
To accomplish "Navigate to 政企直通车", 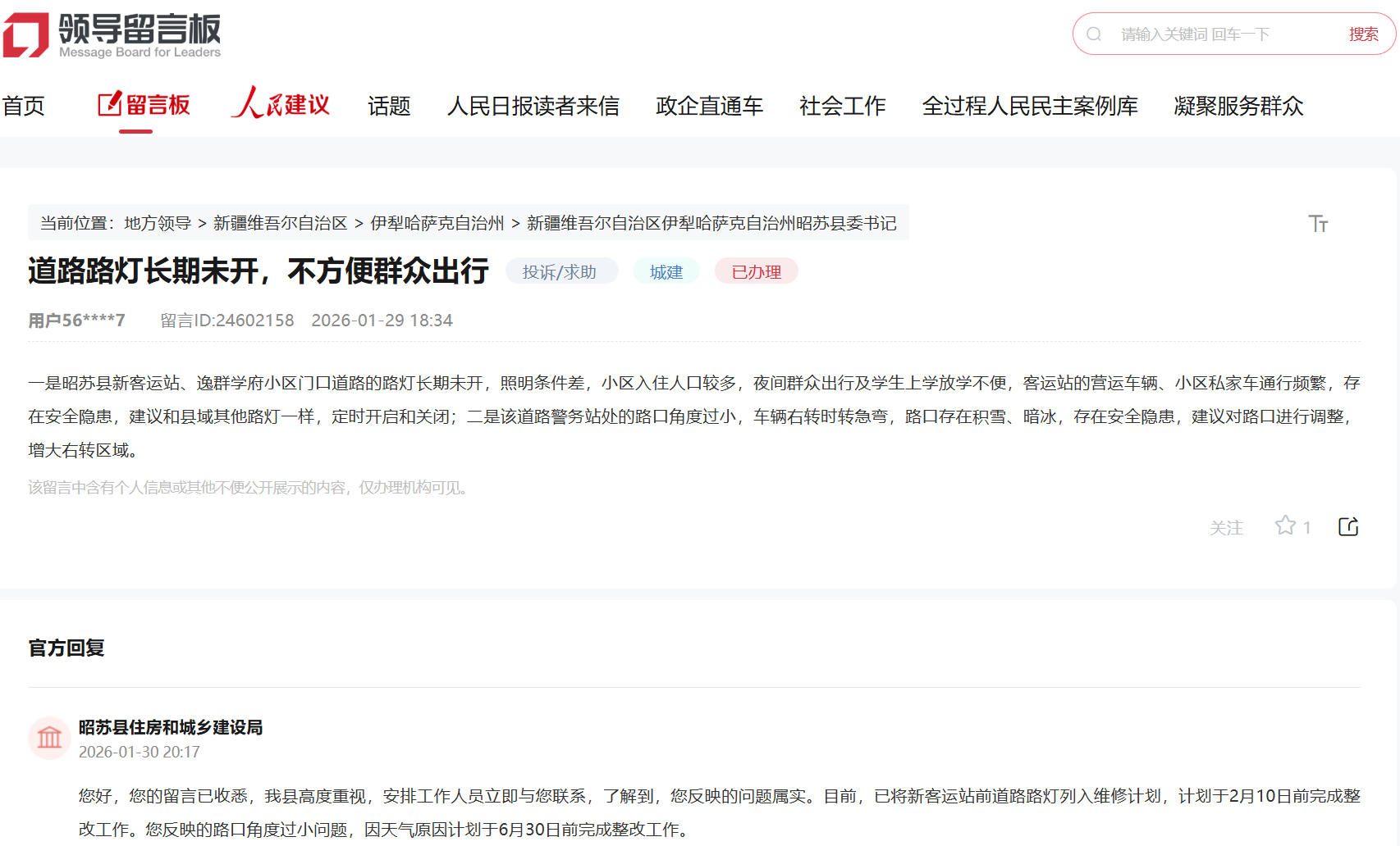I will [x=709, y=106].
